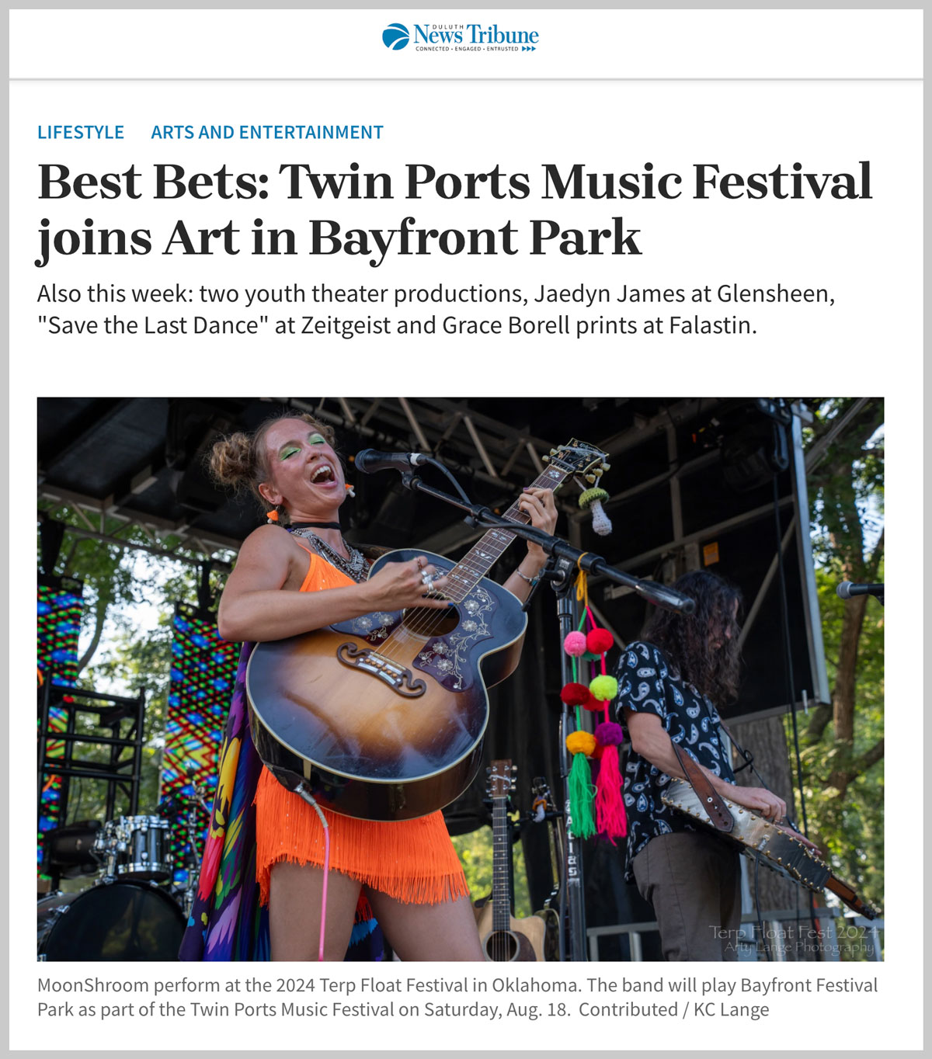The width and height of the screenshot is (932, 1059).
Task: Click the Best Bets article headline
Action: pyautogui.click(x=454, y=209)
